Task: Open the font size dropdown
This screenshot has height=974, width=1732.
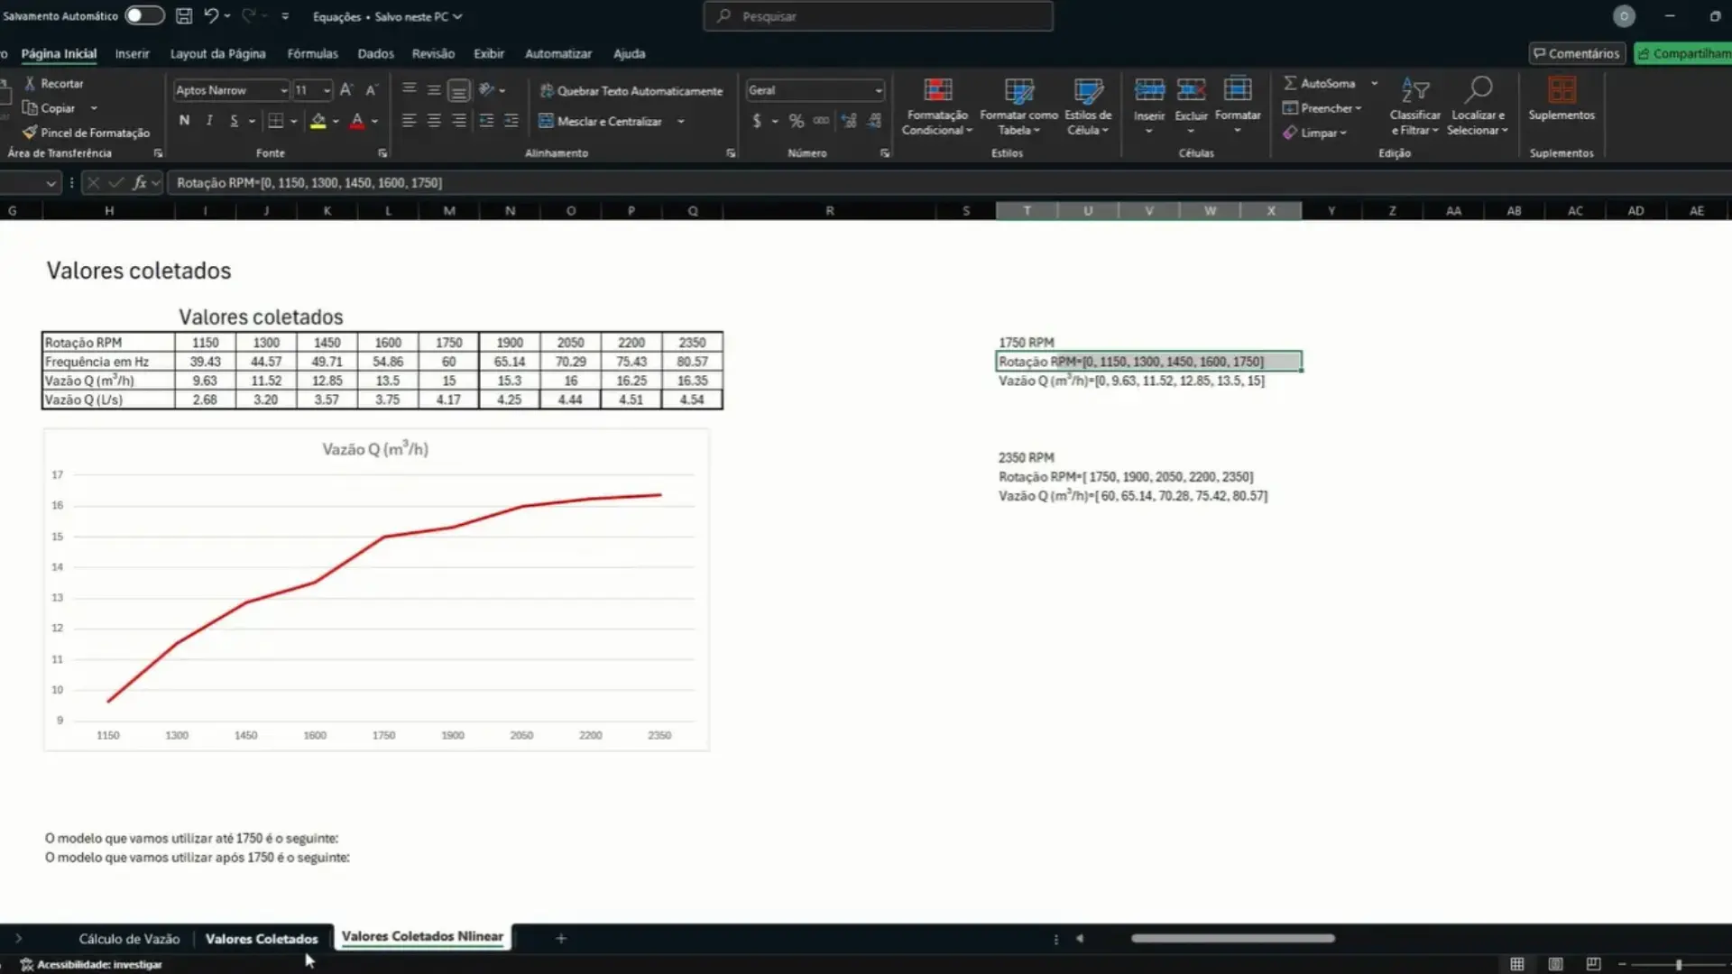Action: [327, 90]
